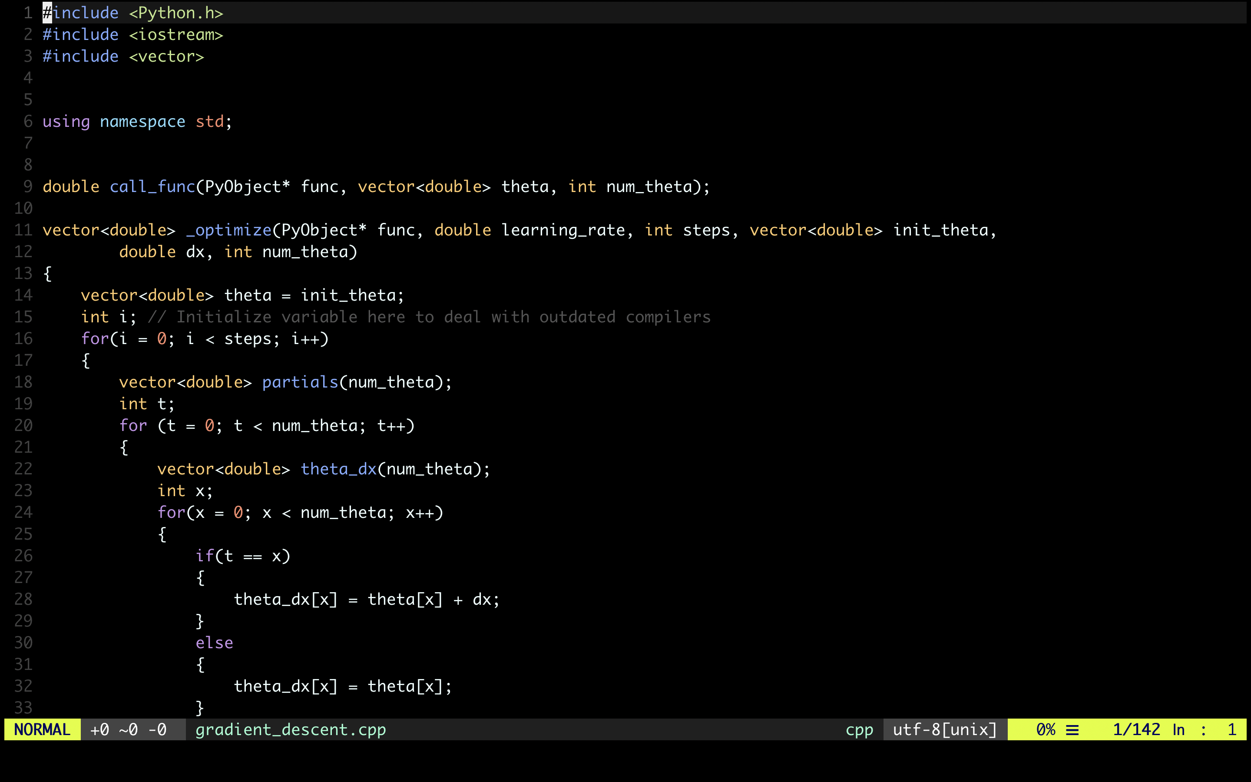Click the partials vector declaration name

300,382
